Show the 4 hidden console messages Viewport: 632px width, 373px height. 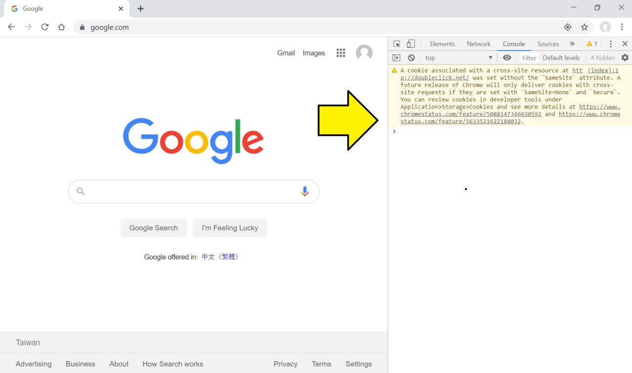point(602,58)
